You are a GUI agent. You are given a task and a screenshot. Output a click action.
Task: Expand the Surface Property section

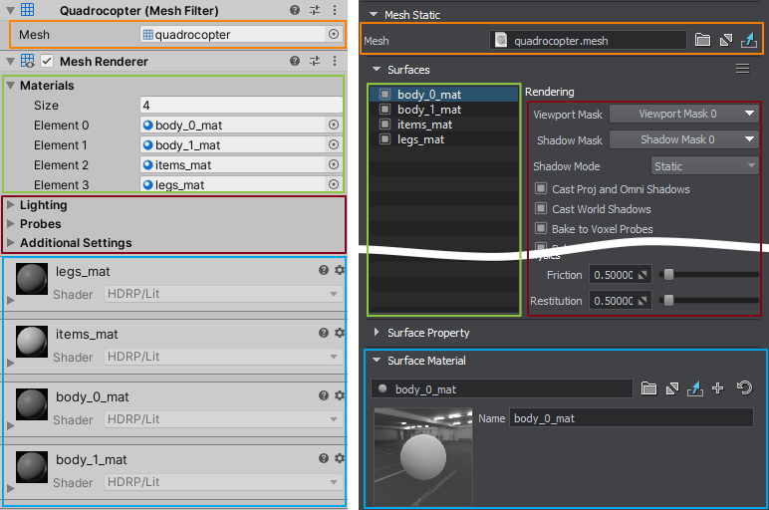coord(376,333)
